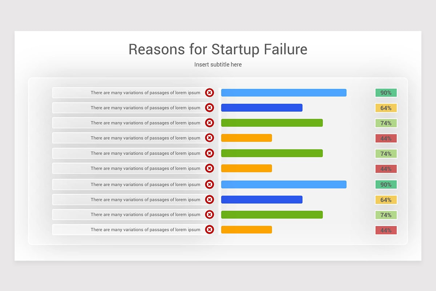Screen dimensions: 436x291
Task: Click the light green 74% badge in fifth row
Action: click(x=386, y=154)
